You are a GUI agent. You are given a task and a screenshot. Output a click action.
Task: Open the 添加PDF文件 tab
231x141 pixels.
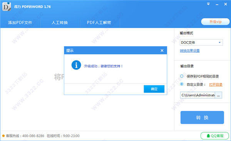click(x=20, y=23)
